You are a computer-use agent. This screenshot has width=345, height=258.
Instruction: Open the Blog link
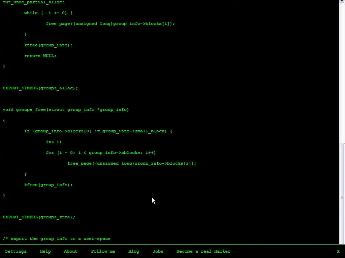click(x=134, y=251)
